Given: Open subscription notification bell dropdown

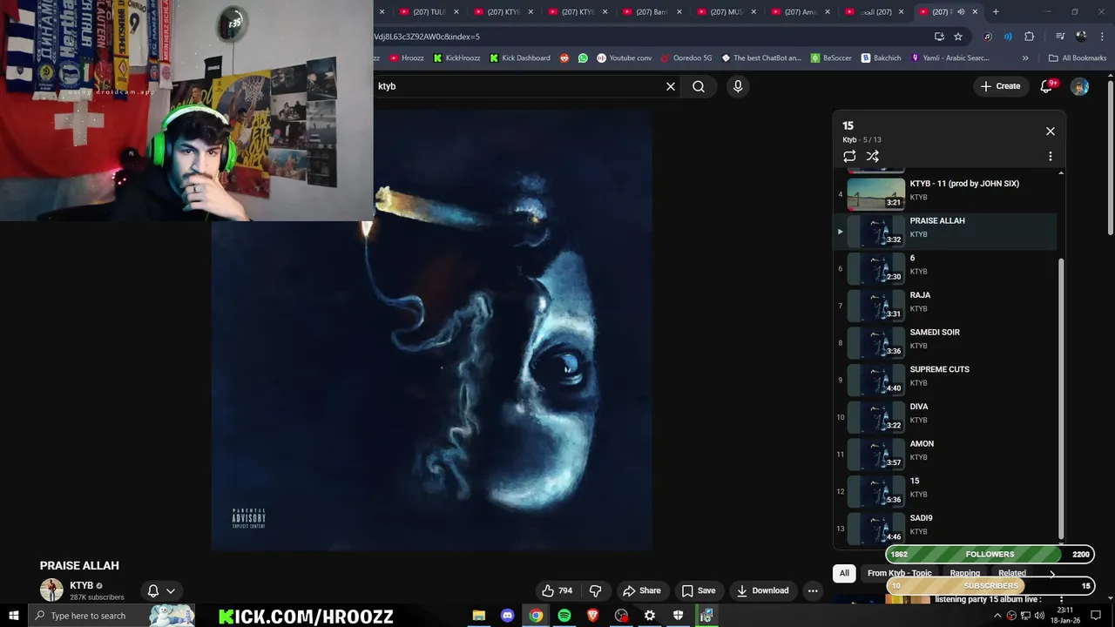Looking at the screenshot, I should pyautogui.click(x=161, y=590).
